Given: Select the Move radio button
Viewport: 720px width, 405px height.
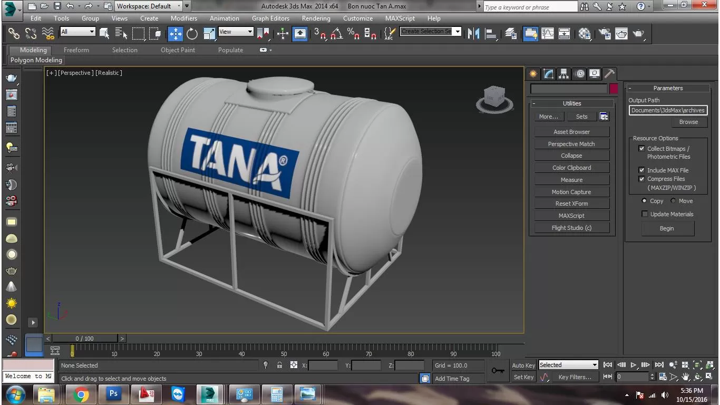Looking at the screenshot, I should pos(673,201).
